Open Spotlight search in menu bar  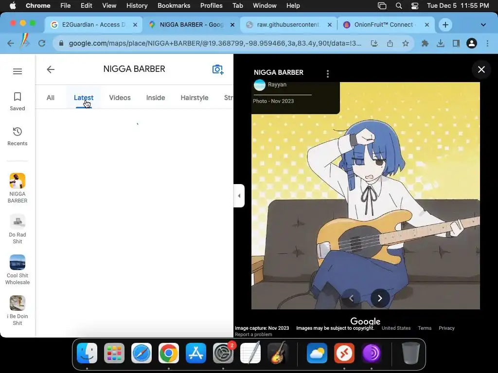tap(399, 6)
